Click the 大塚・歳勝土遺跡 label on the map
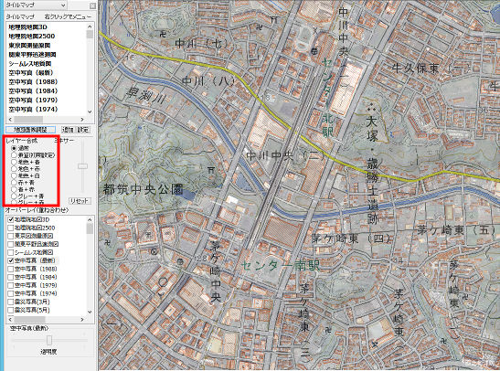The height and width of the screenshot is (371, 500). pyautogui.click(x=372, y=171)
